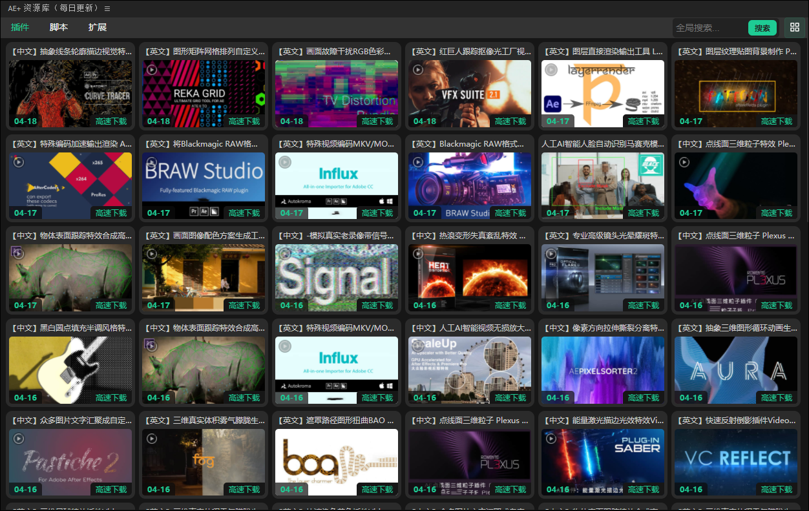Click the 搜索 button

click(762, 28)
